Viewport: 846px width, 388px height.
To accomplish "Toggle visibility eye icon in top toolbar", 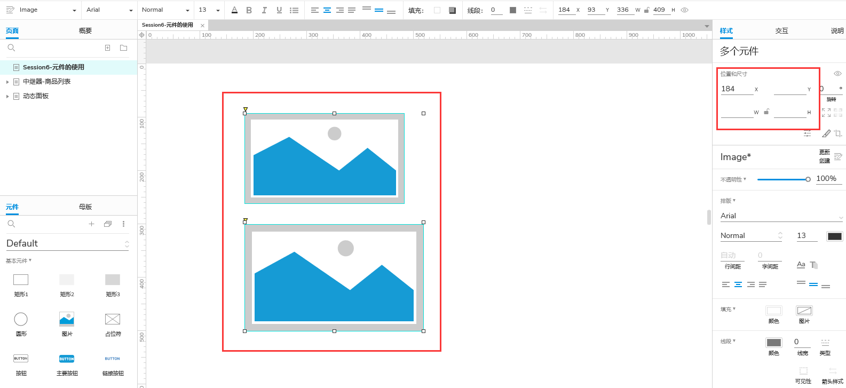I will pos(685,10).
